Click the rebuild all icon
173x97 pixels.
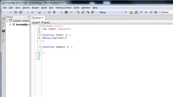(136, 12)
